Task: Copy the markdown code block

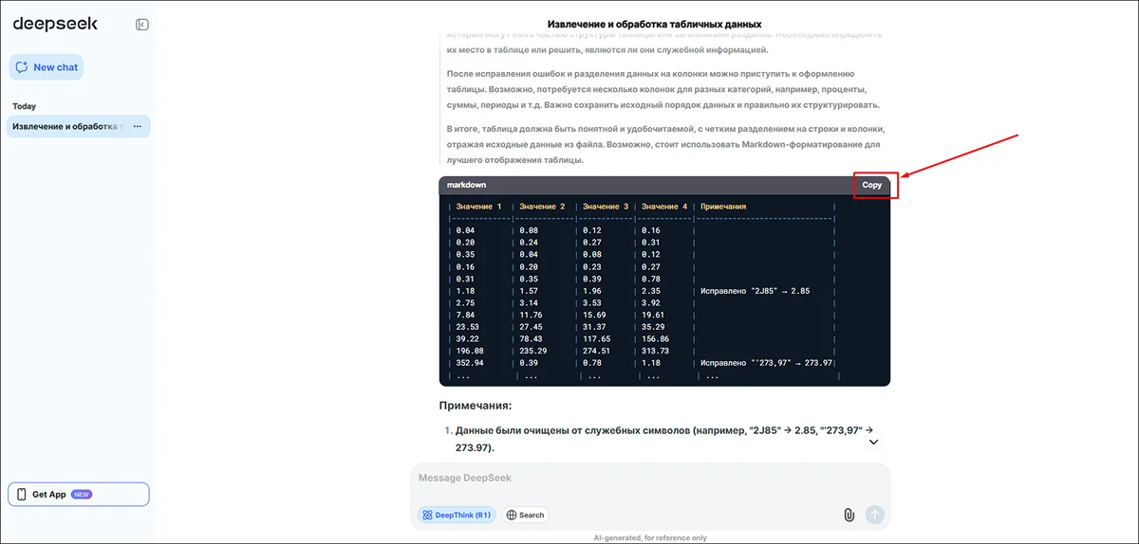Action: point(871,185)
